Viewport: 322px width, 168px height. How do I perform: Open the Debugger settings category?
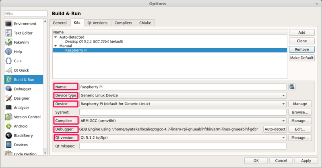tap(24, 89)
